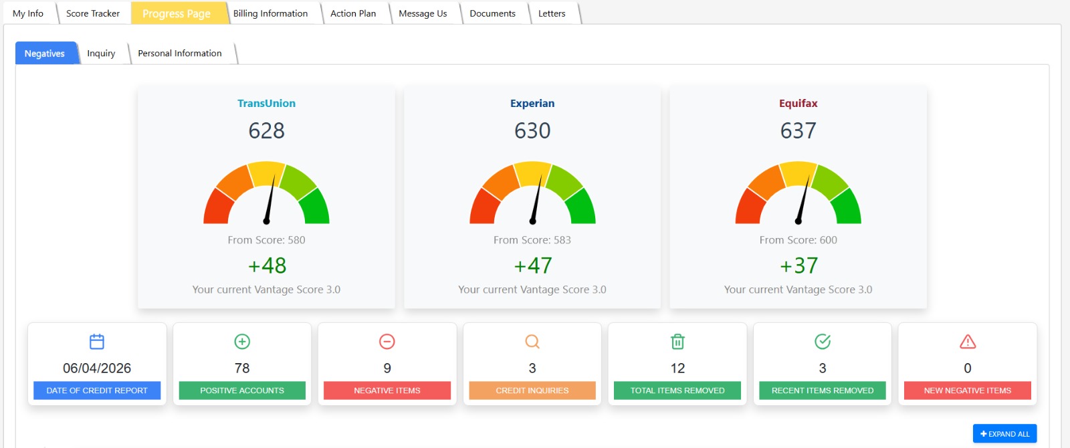Image resolution: width=1070 pixels, height=448 pixels.
Task: Click the Recent Items Removed label
Action: click(x=823, y=390)
